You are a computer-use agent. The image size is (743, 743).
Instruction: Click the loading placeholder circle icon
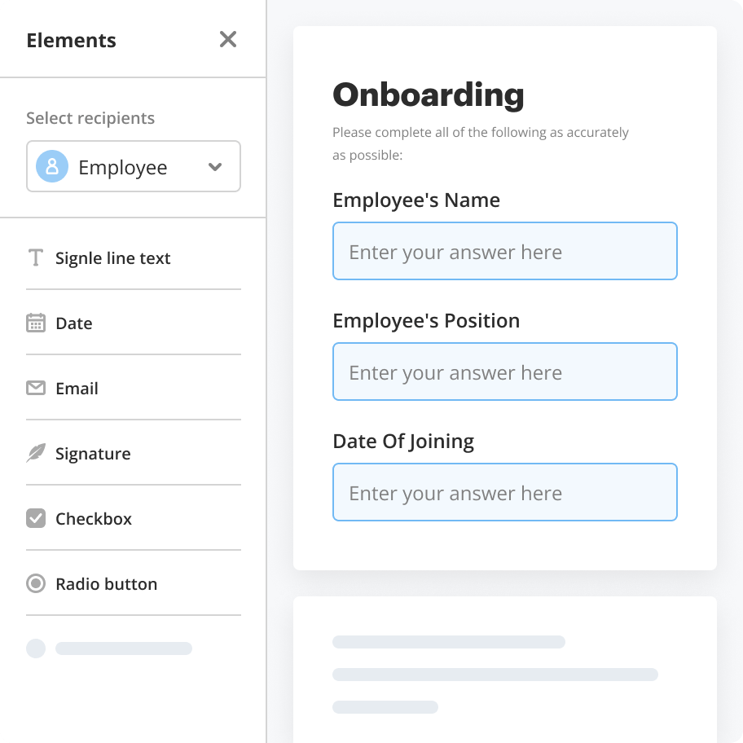point(36,648)
